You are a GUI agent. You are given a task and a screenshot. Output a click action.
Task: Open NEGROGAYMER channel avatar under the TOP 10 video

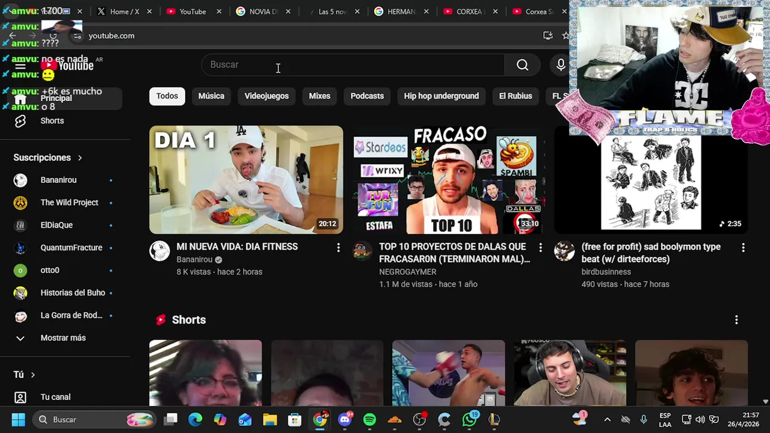362,251
